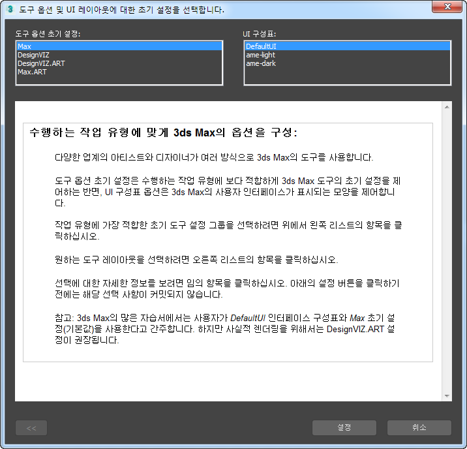Image resolution: width=467 pixels, height=449 pixels.
Task: Choose the ame-dark UI scheme
Action: (x=347, y=63)
